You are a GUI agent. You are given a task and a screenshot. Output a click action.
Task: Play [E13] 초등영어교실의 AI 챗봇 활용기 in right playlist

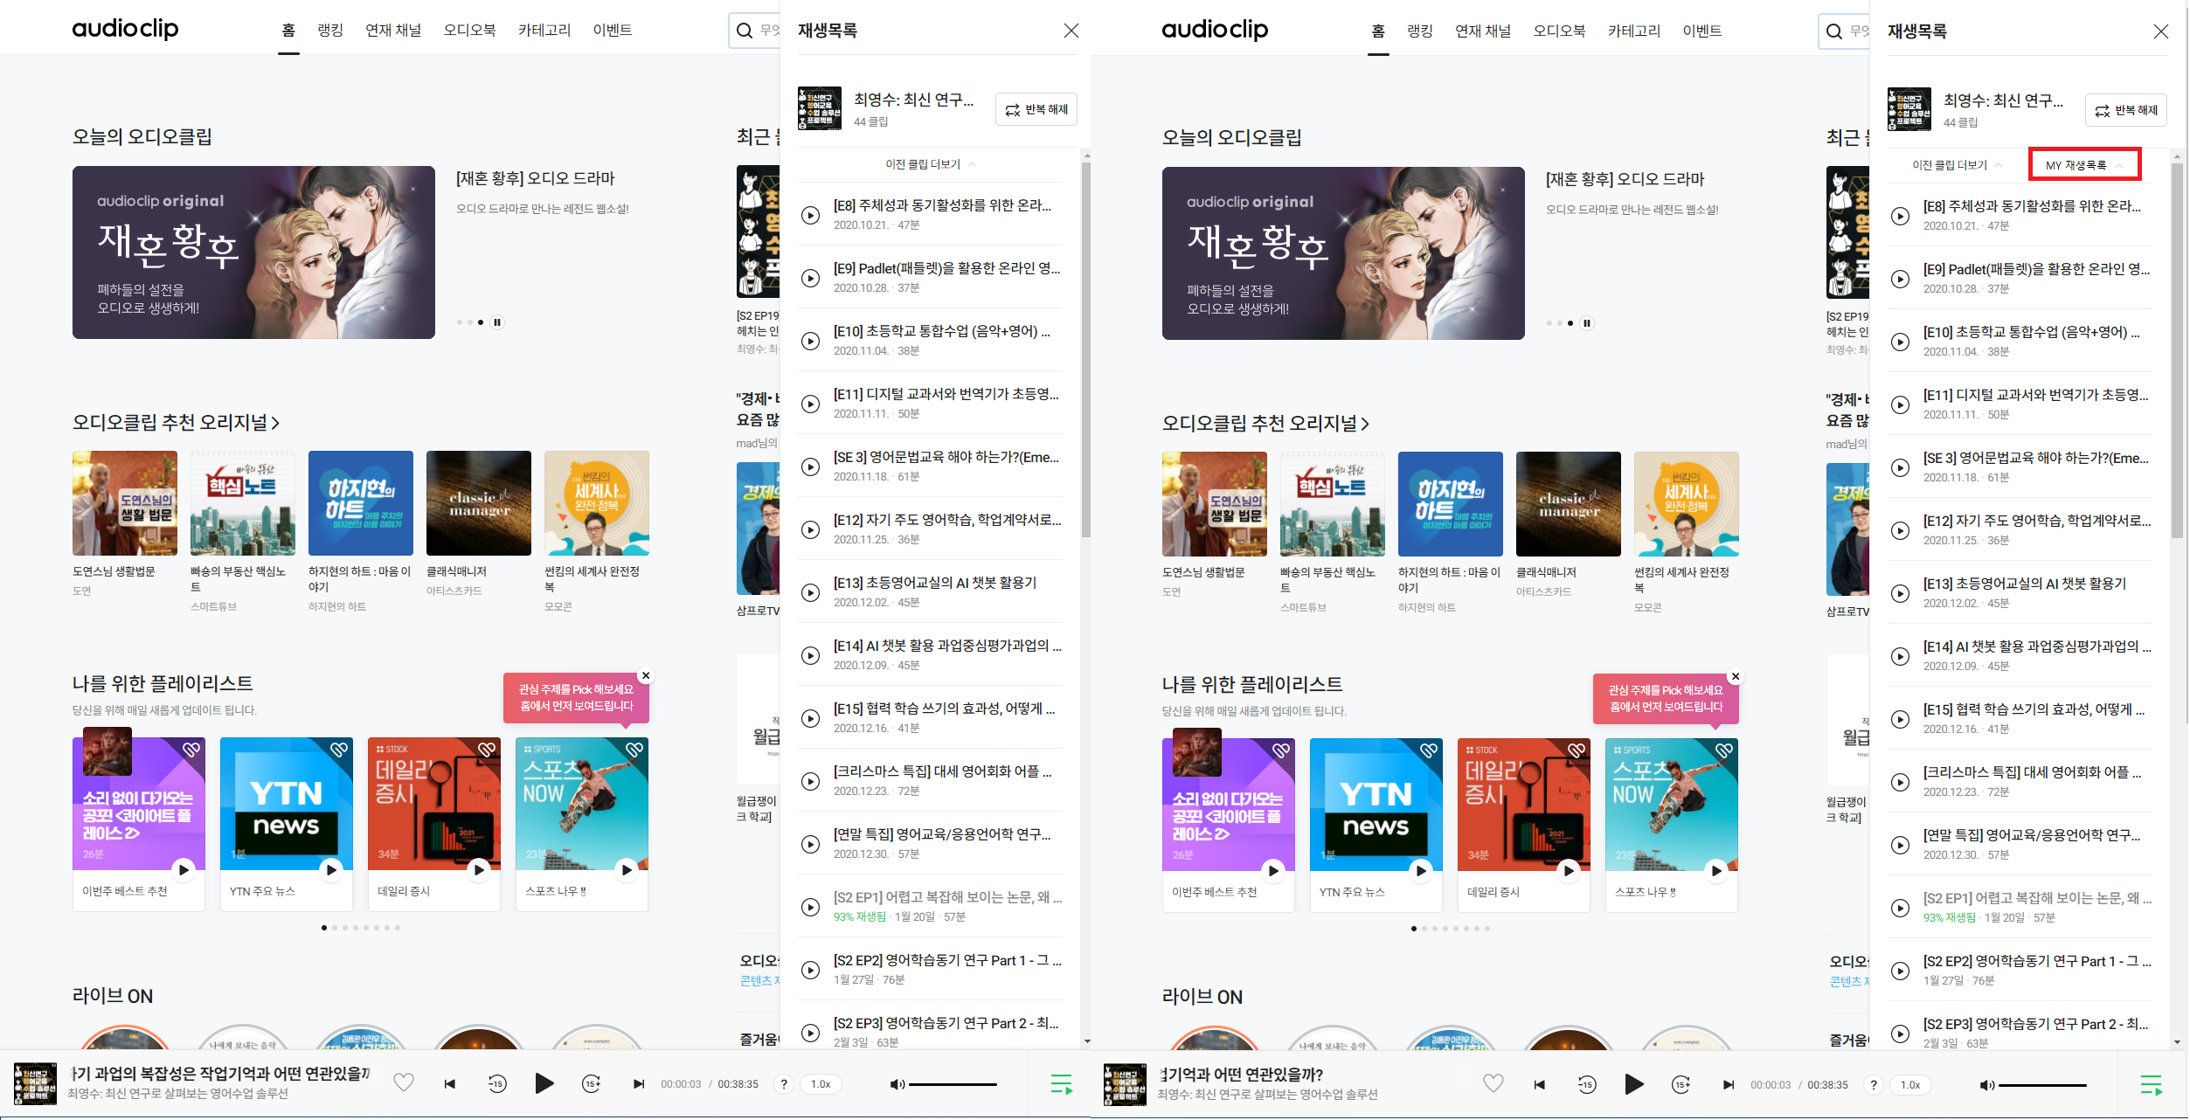pyautogui.click(x=1900, y=593)
